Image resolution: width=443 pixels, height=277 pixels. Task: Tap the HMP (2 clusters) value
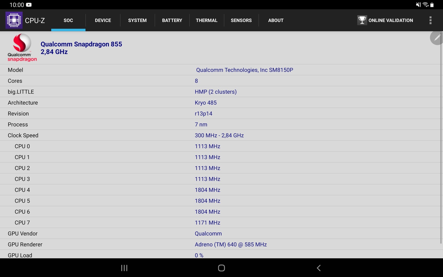216,92
